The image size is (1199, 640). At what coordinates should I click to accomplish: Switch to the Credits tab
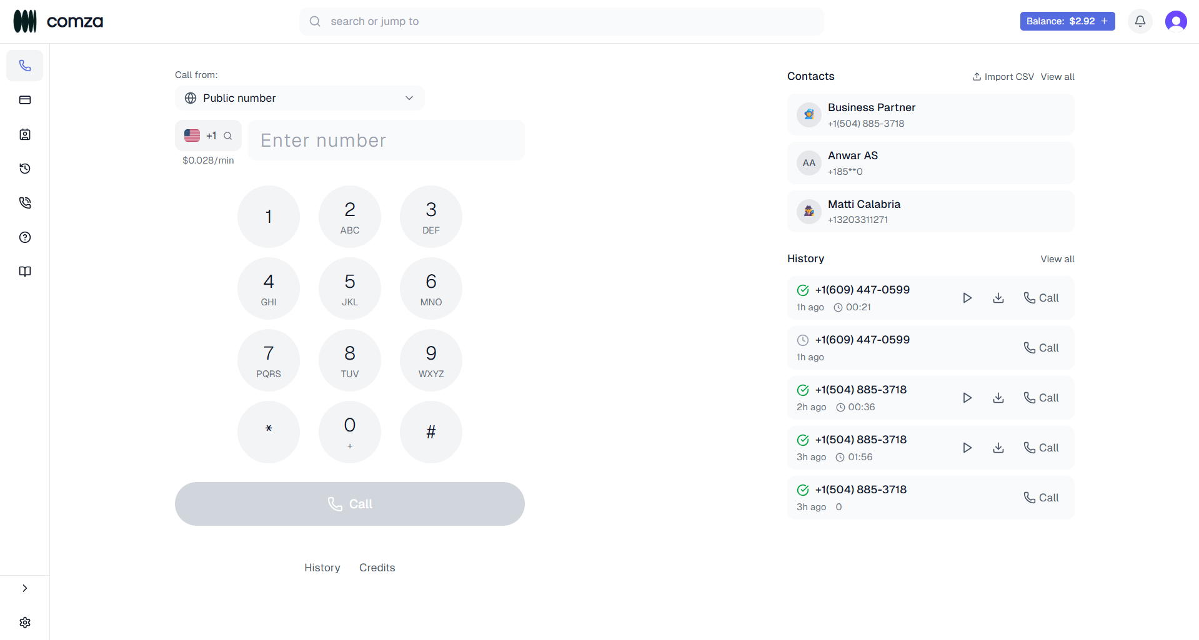(377, 568)
